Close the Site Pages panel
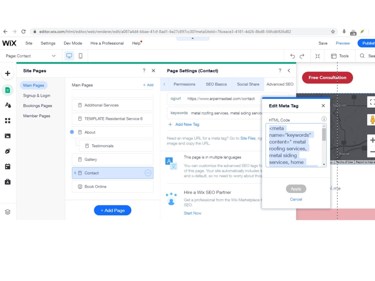The width and height of the screenshot is (375, 281). coord(153,70)
